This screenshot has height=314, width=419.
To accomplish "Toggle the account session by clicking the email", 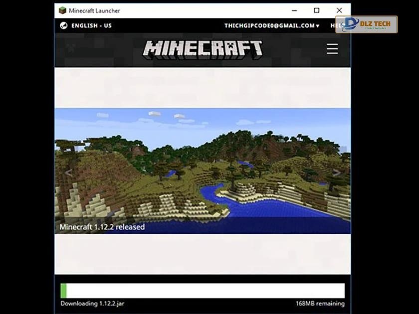I will 269,25.
